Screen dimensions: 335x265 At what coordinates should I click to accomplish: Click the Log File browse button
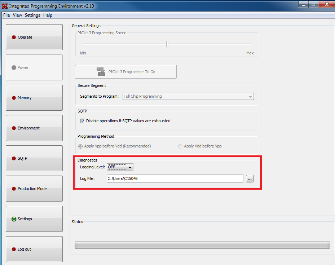pyautogui.click(x=250, y=178)
